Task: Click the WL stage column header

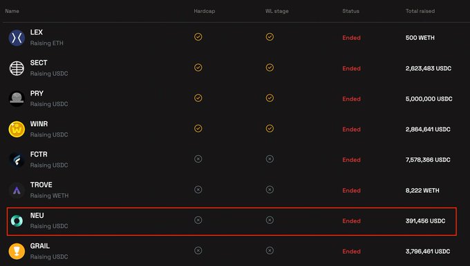Action: 276,11
